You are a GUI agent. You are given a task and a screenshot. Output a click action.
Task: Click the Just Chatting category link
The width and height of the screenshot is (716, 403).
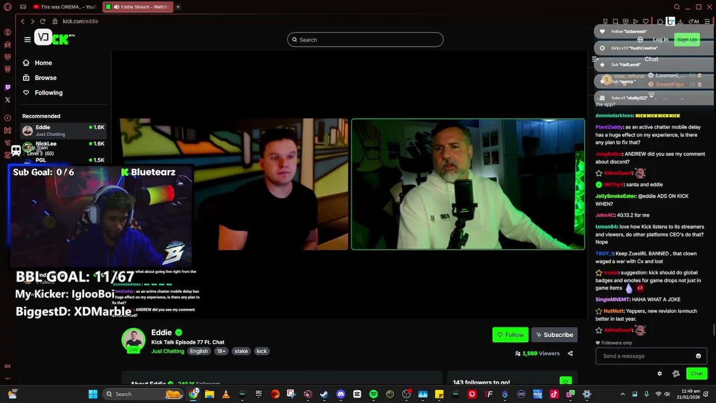167,351
